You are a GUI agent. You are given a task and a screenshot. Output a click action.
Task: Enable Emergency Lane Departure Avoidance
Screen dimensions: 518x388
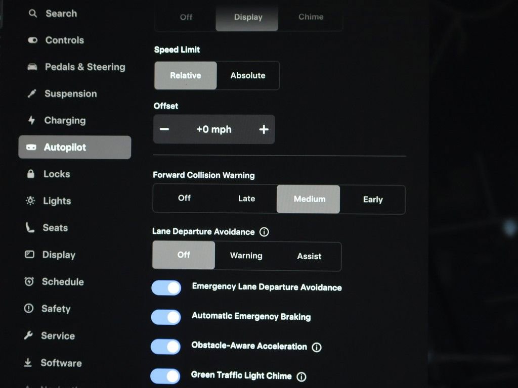pos(165,287)
